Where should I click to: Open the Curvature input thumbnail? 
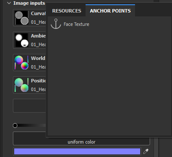(21, 18)
